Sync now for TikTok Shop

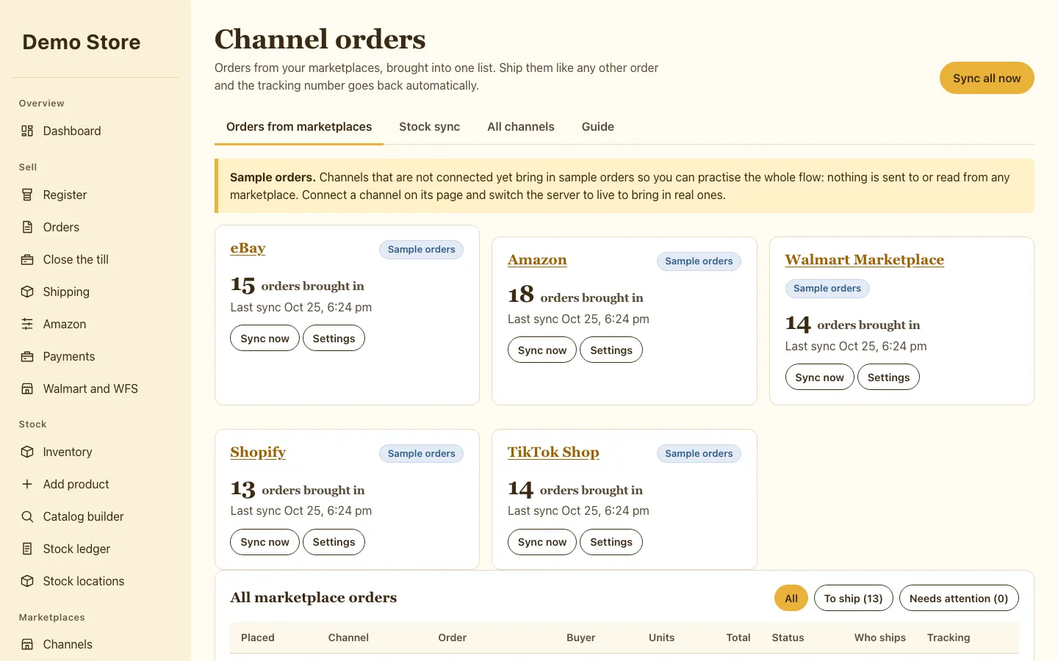pos(542,542)
